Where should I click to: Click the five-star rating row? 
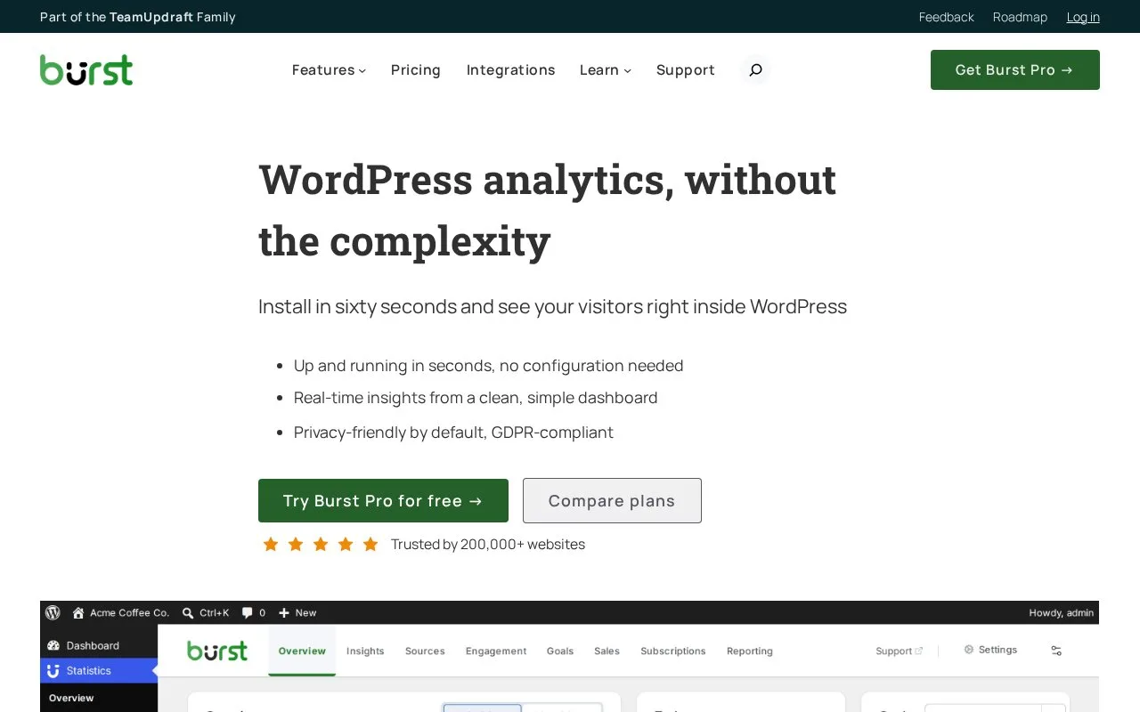point(321,544)
